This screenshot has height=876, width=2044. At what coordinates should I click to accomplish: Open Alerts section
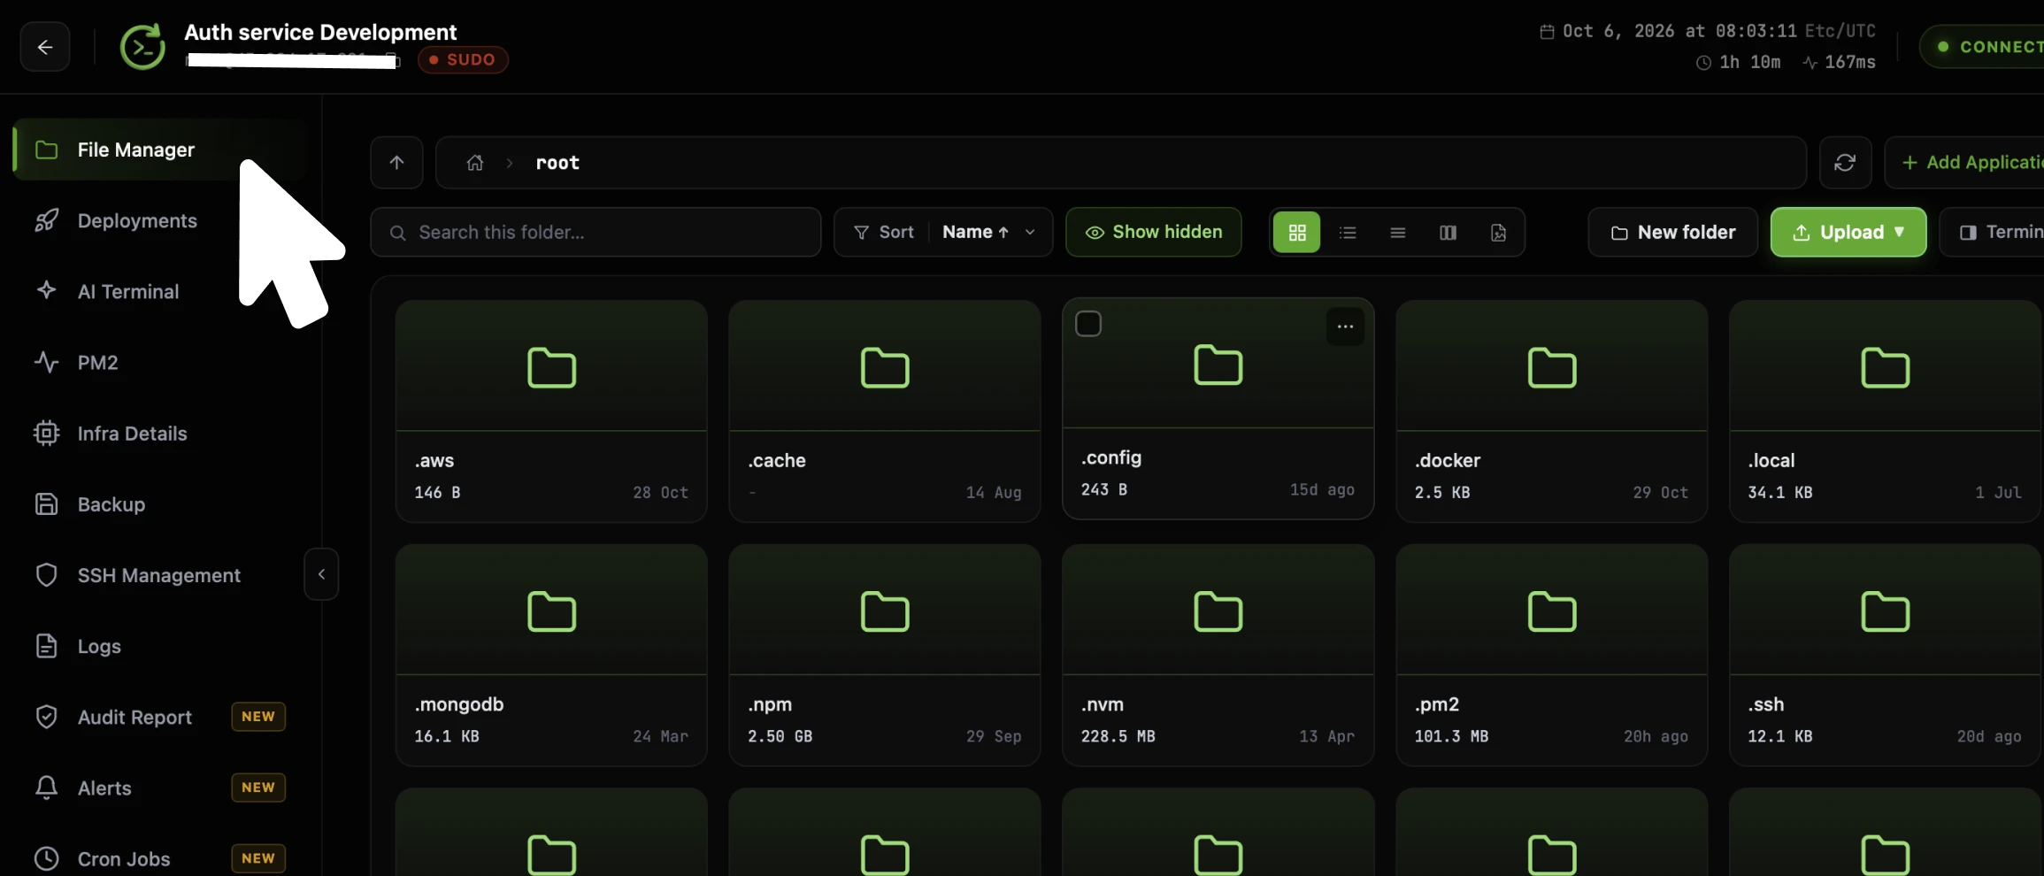(160, 788)
